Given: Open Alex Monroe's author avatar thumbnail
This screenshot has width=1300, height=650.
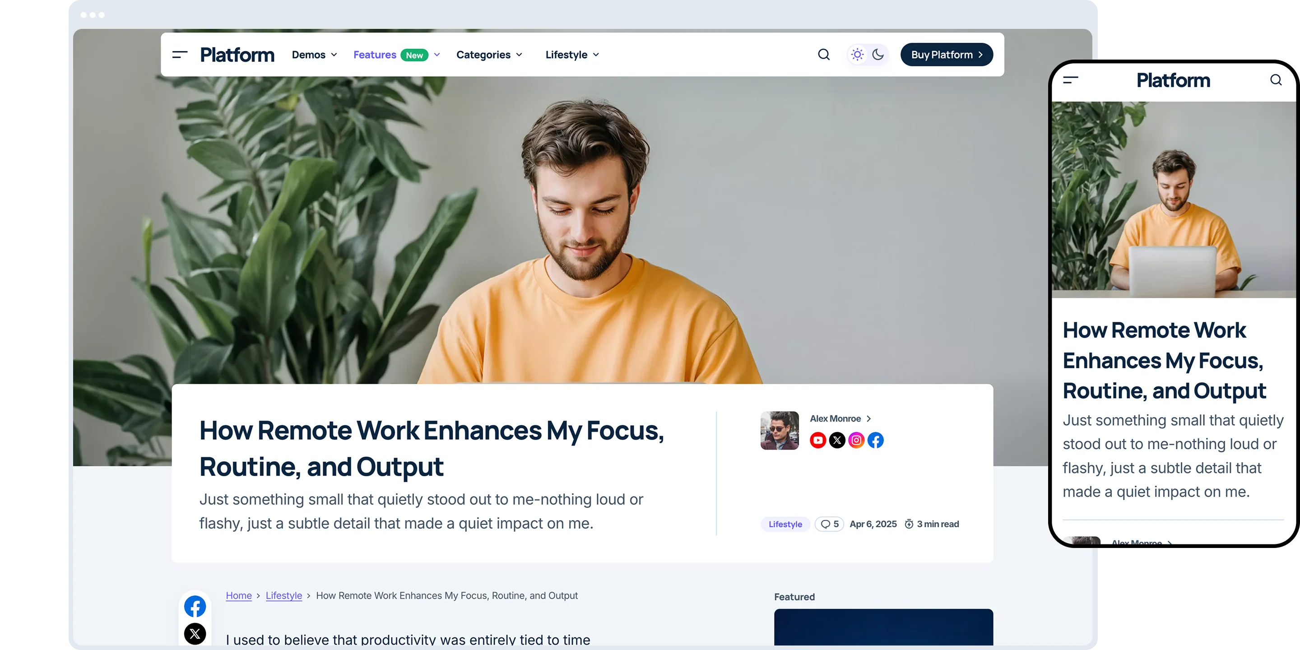Looking at the screenshot, I should (780, 431).
